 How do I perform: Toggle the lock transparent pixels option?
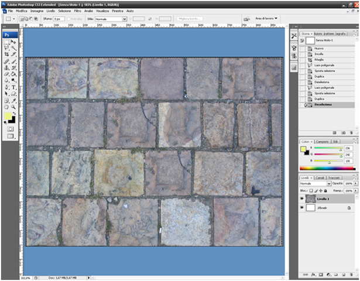coord(311,190)
